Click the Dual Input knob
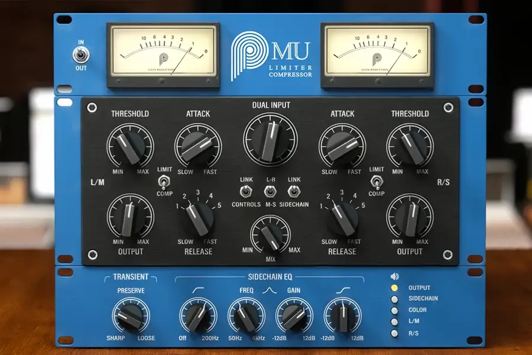This screenshot has height=355, width=532. tap(270, 139)
